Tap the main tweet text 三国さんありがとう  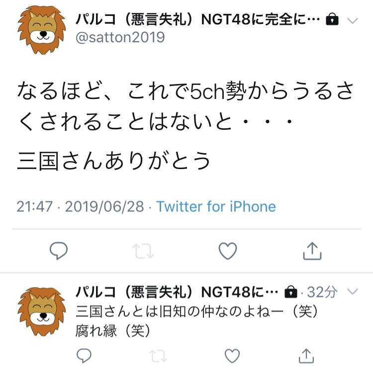click(114, 161)
